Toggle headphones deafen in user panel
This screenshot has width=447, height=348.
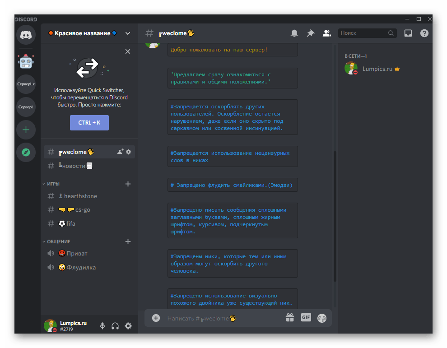[x=115, y=326]
